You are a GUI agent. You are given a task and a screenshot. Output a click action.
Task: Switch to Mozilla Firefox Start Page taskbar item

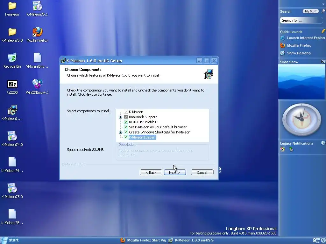[x=144, y=240]
